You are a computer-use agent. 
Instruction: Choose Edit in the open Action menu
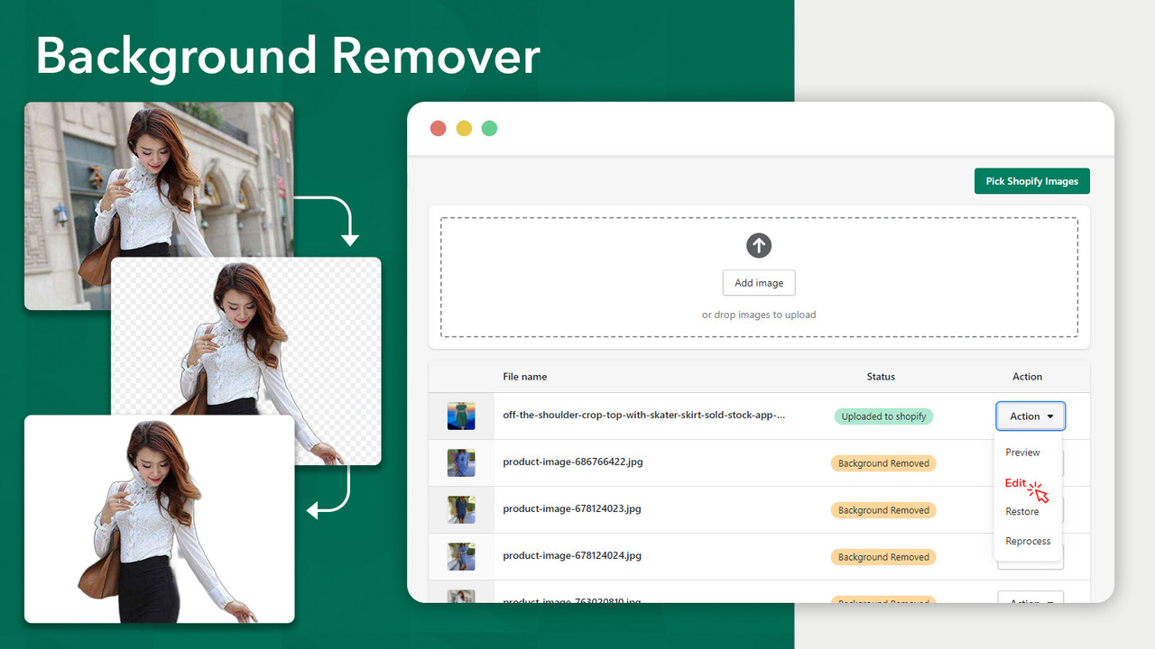point(1015,481)
